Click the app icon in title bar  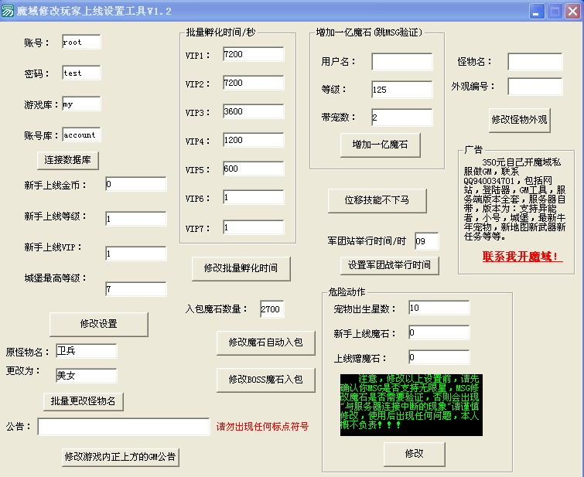(x=9, y=10)
